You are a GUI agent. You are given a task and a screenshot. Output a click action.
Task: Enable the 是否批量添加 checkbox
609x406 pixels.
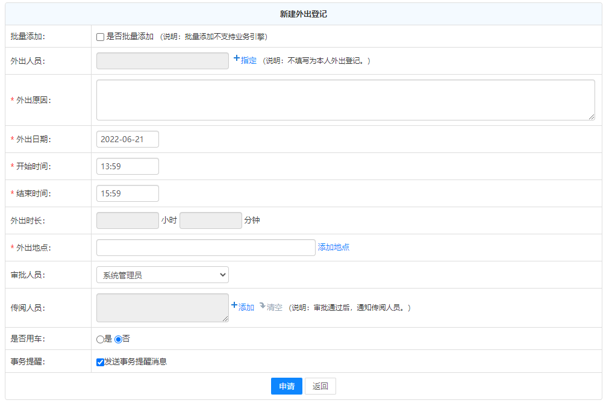click(101, 37)
